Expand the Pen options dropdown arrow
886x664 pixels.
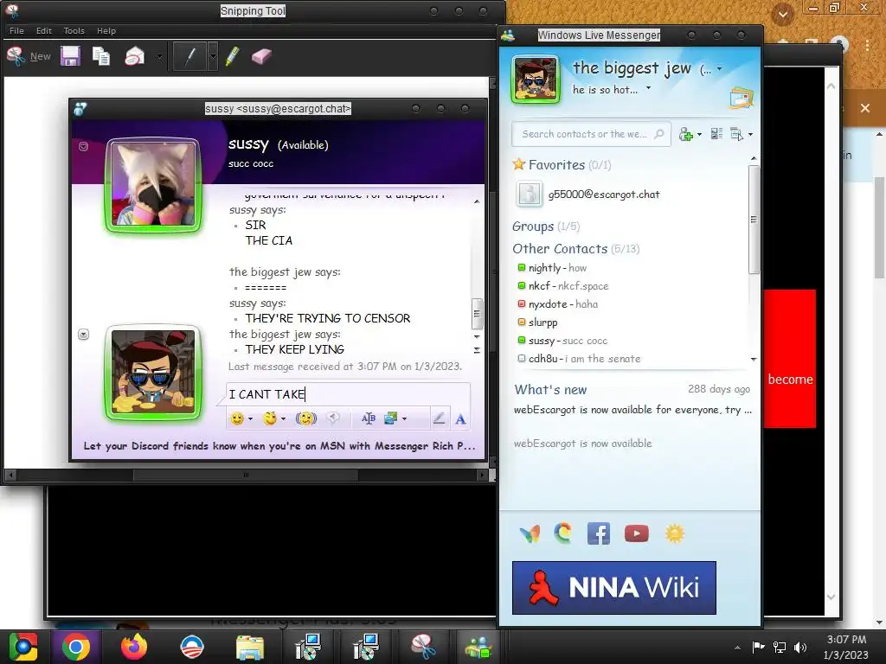(213, 56)
